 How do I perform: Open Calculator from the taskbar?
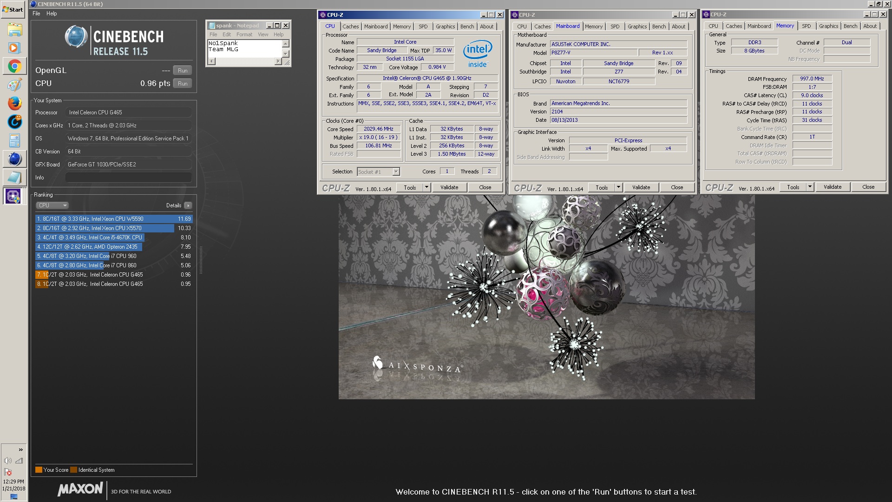coord(14,140)
